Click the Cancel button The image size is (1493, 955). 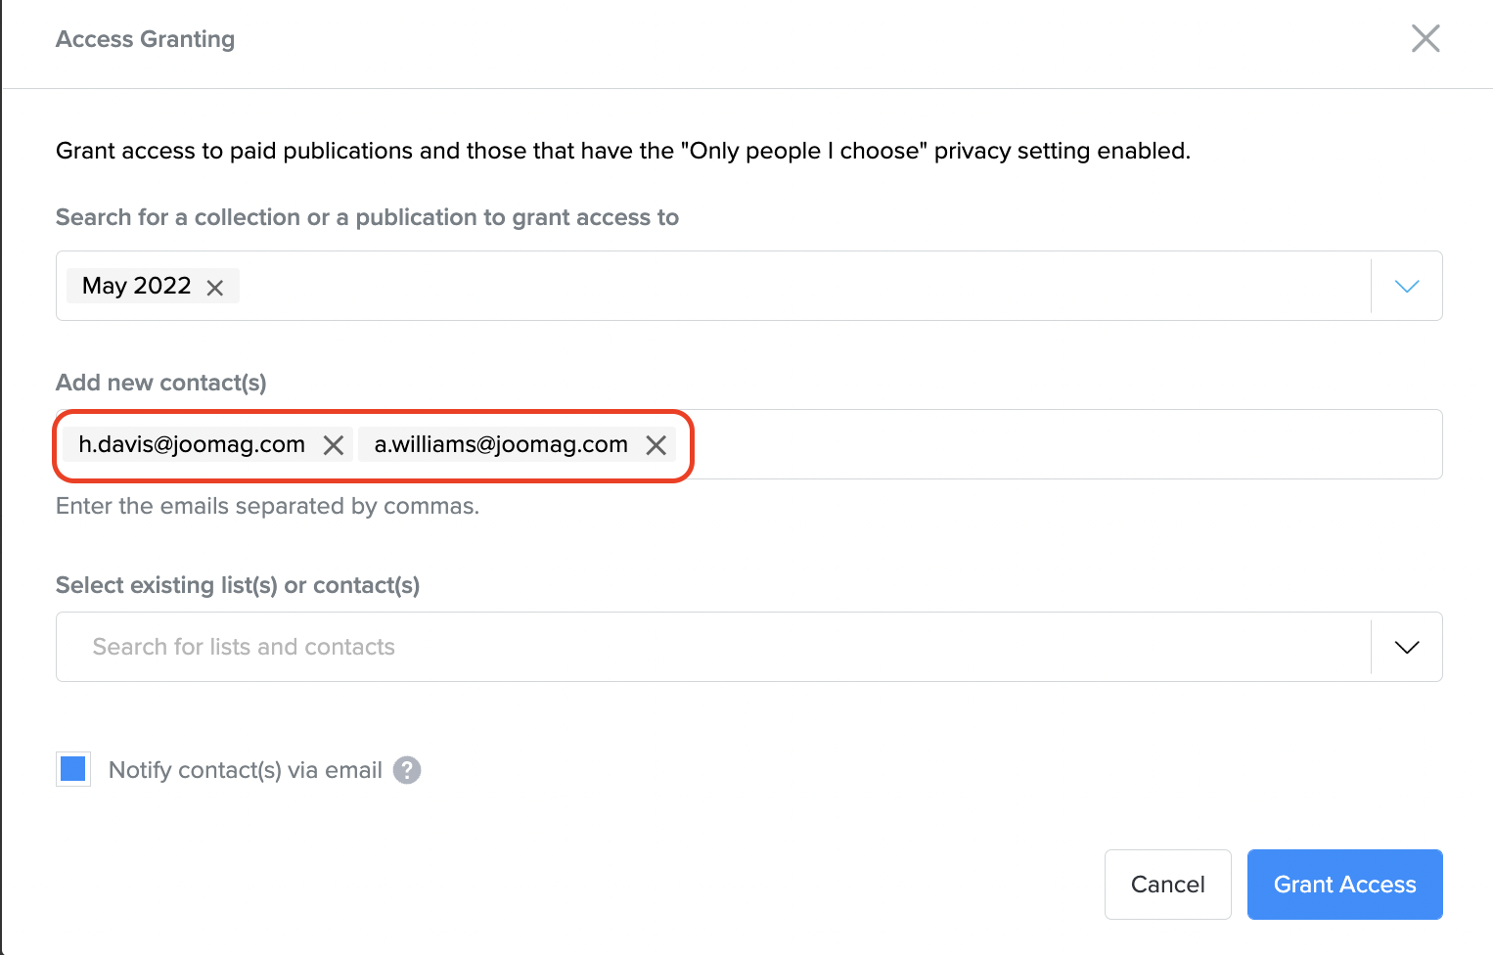pyautogui.click(x=1167, y=885)
